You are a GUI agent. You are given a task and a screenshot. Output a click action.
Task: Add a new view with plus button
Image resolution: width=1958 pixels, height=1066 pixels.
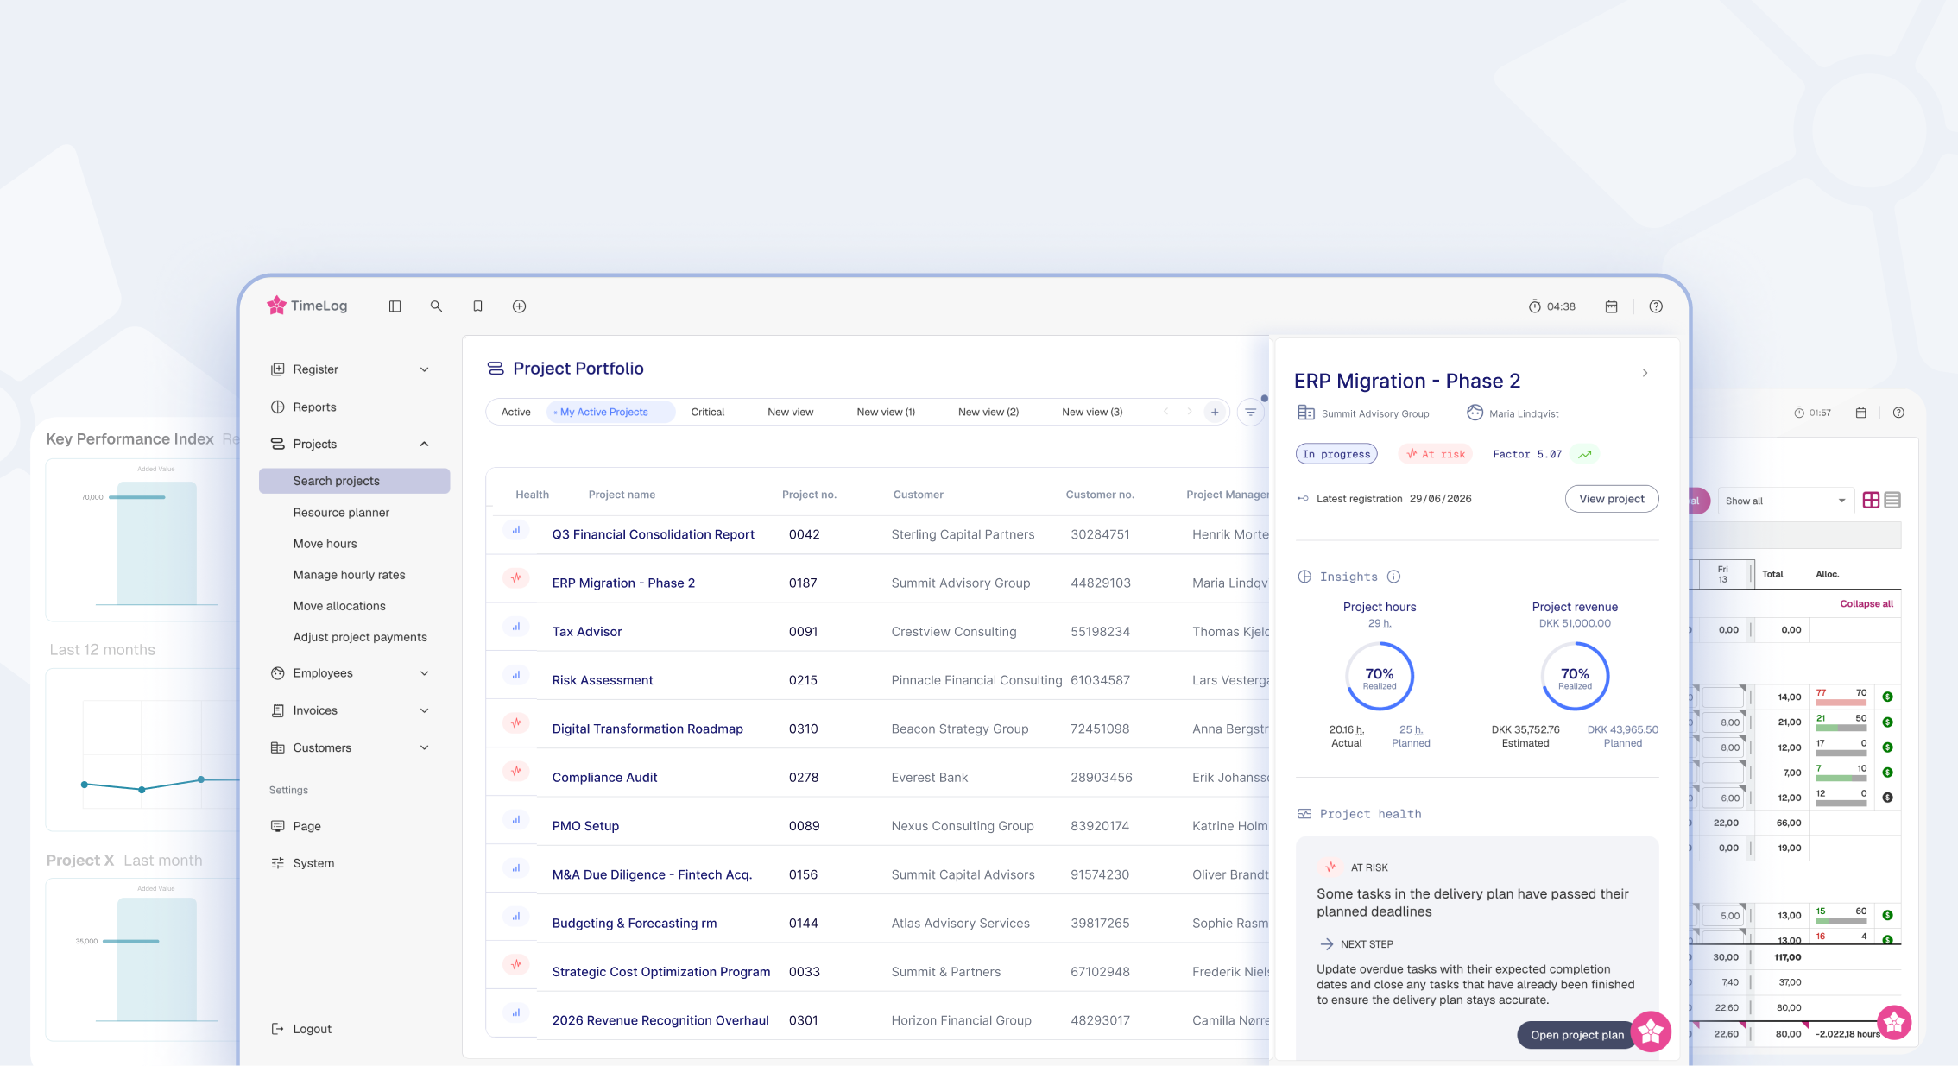tap(1215, 413)
